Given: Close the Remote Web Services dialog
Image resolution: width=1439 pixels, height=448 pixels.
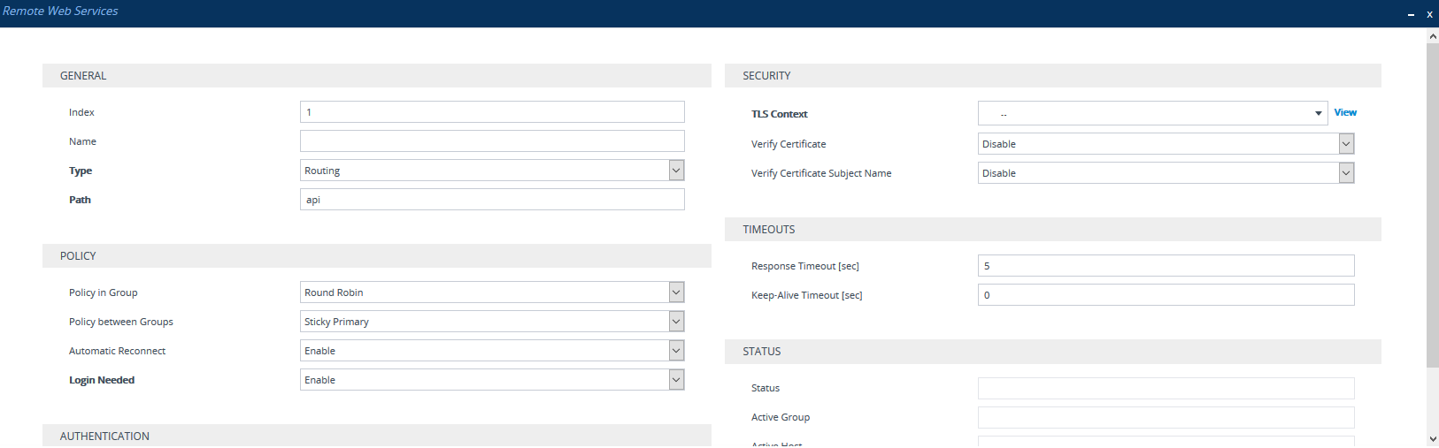Looking at the screenshot, I should coord(1429,14).
